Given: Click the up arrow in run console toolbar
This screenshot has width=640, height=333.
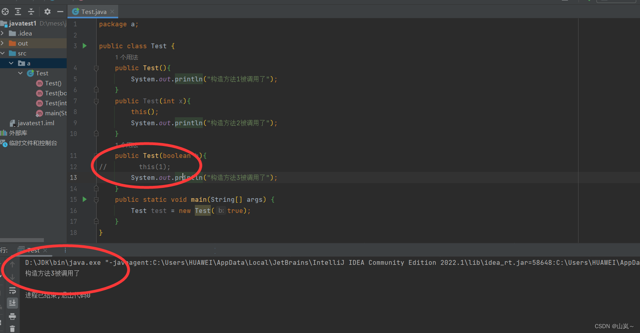Looking at the screenshot, I should (x=12, y=264).
